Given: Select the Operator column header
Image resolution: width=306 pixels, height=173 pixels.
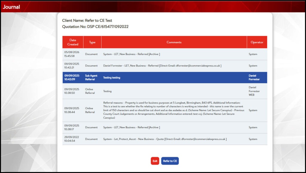Looking at the screenshot, I should click(257, 42).
